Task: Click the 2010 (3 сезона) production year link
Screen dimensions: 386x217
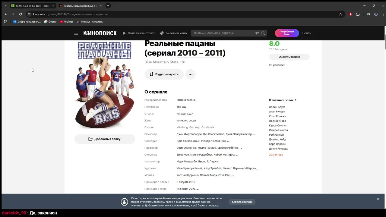Action: pos(186,100)
